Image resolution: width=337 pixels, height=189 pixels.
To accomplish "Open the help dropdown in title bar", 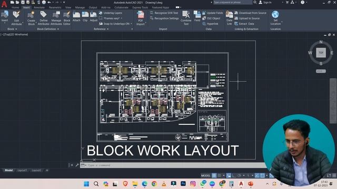I will 306,2.
